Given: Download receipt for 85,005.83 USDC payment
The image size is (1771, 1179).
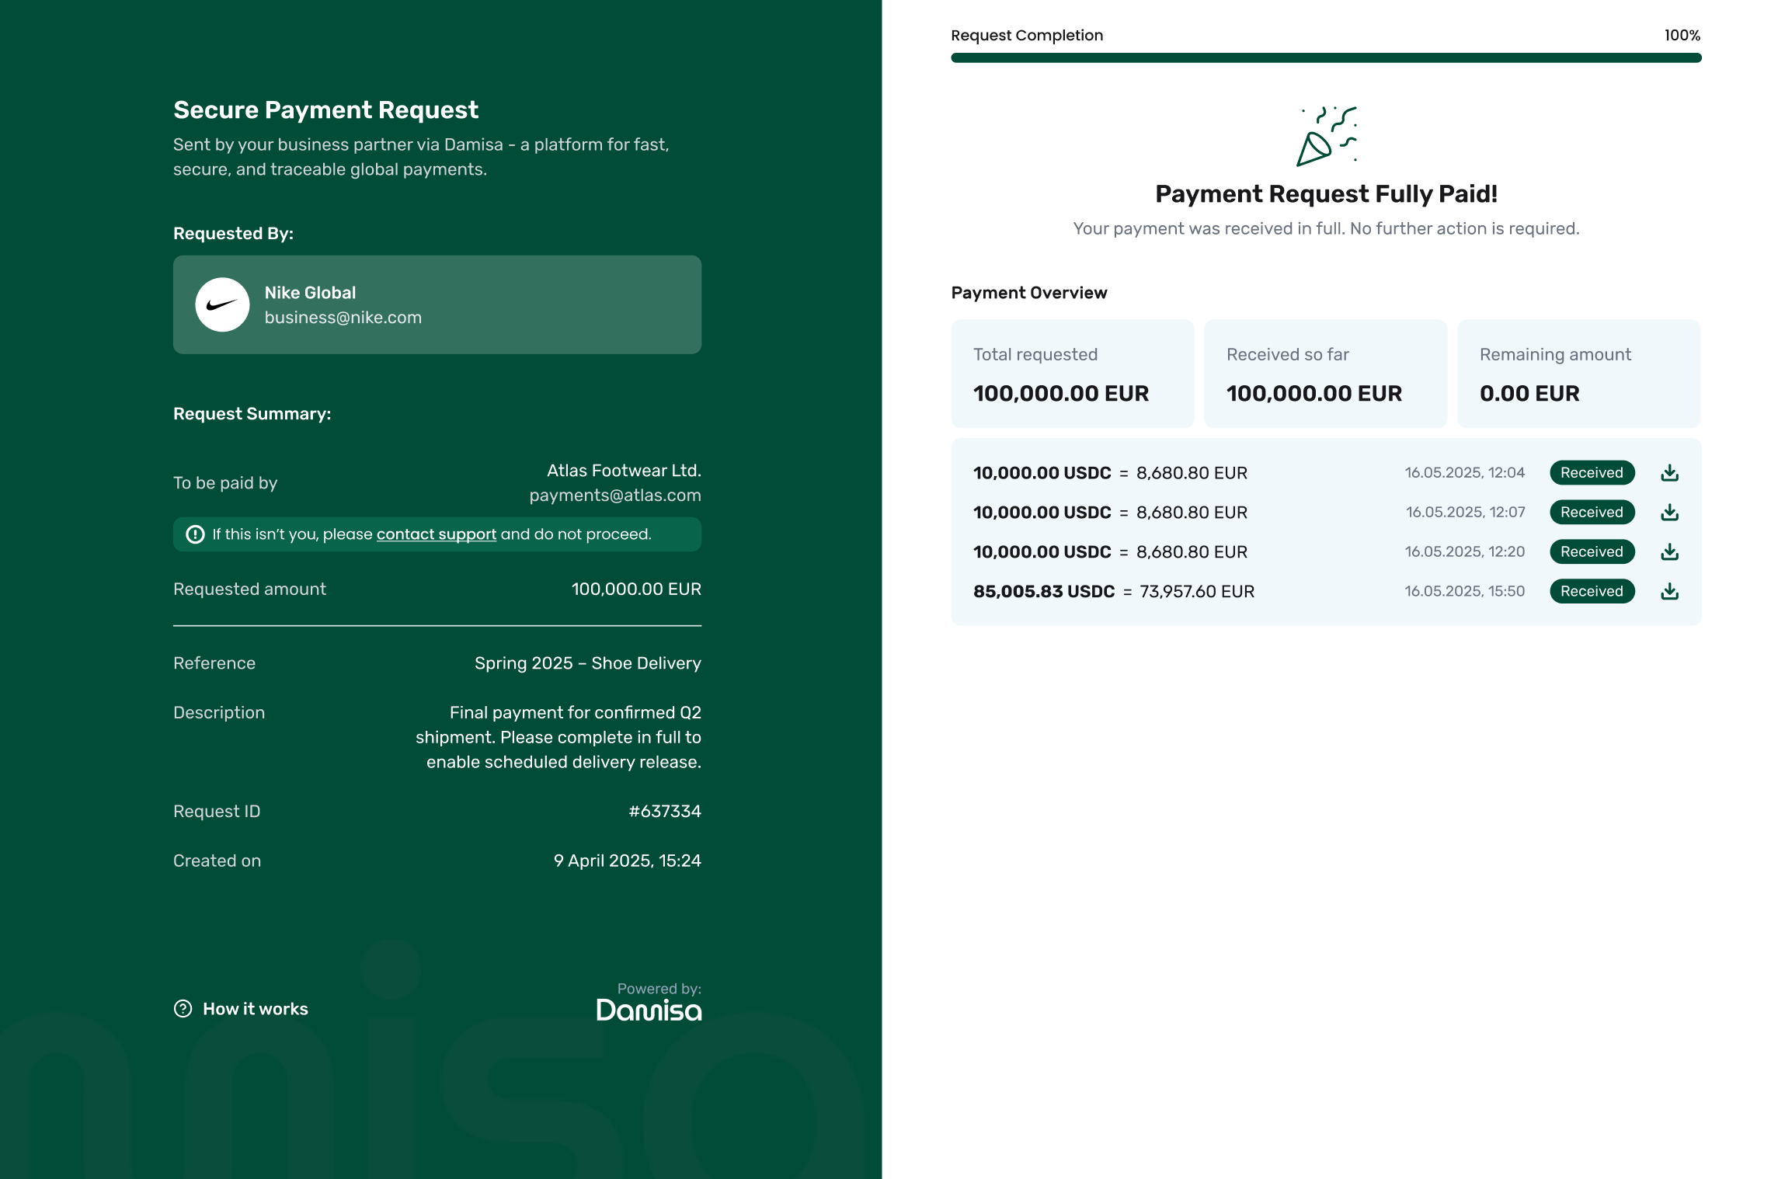Looking at the screenshot, I should point(1669,592).
